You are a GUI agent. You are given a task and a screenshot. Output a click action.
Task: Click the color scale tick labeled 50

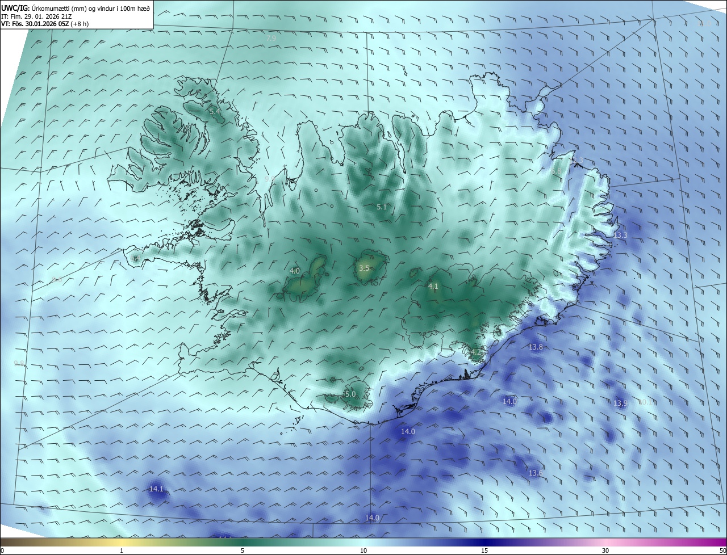[722, 550]
